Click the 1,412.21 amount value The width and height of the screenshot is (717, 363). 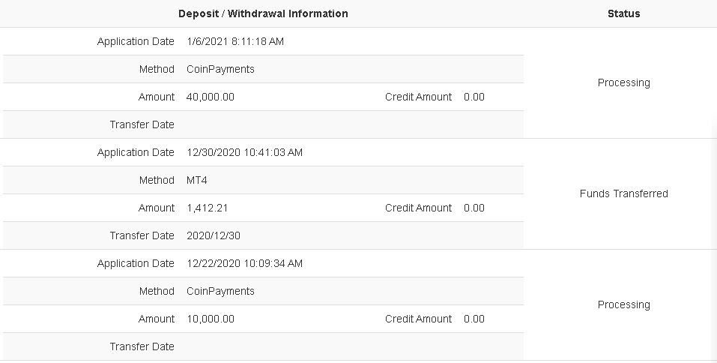207,208
